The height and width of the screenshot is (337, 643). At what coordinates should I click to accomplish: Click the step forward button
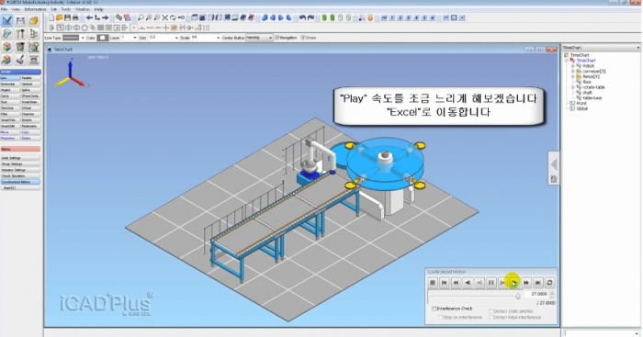click(502, 283)
